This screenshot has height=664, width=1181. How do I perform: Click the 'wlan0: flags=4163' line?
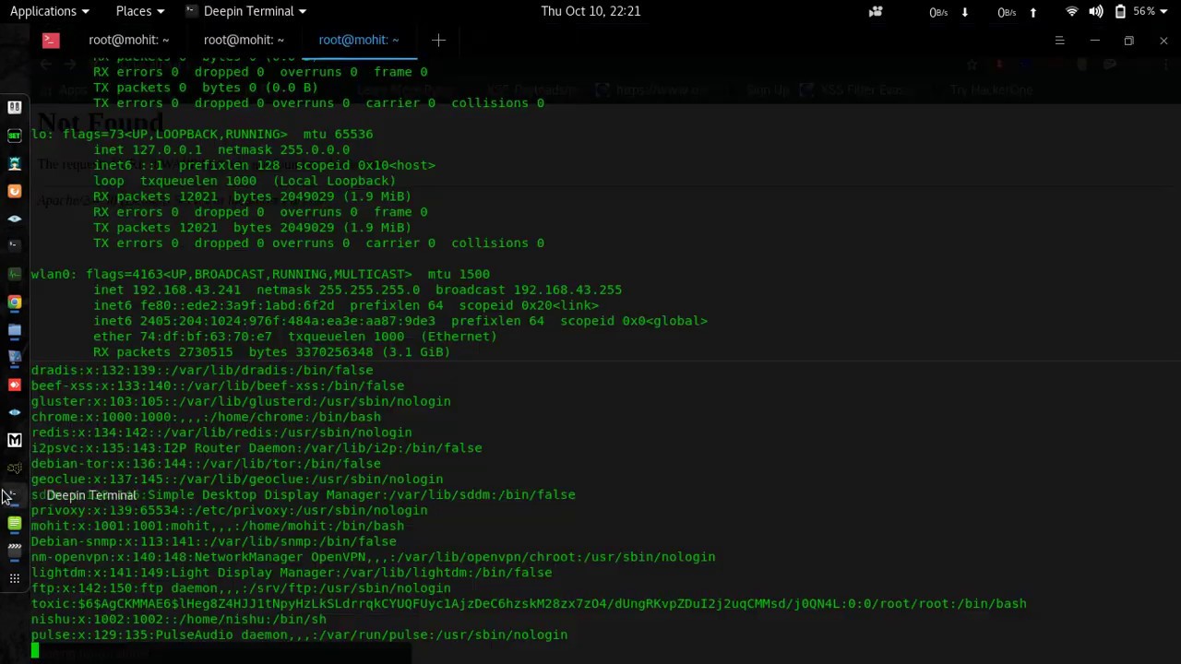pos(260,274)
